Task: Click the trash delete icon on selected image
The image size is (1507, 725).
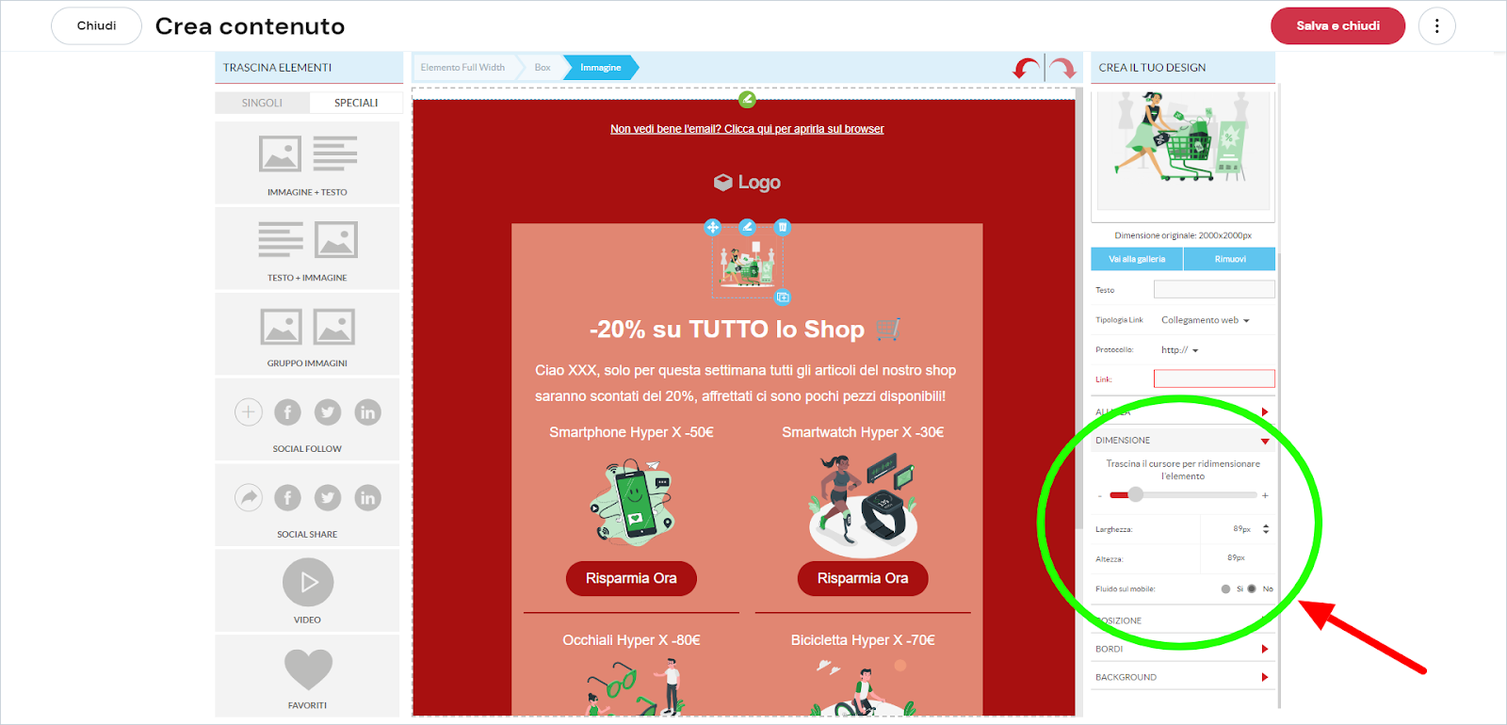Action: (x=782, y=227)
